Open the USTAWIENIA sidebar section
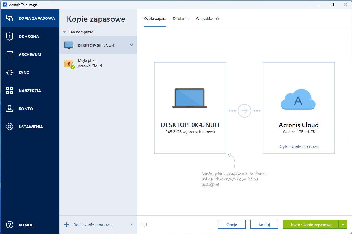This screenshot has width=352, height=234. click(30, 127)
